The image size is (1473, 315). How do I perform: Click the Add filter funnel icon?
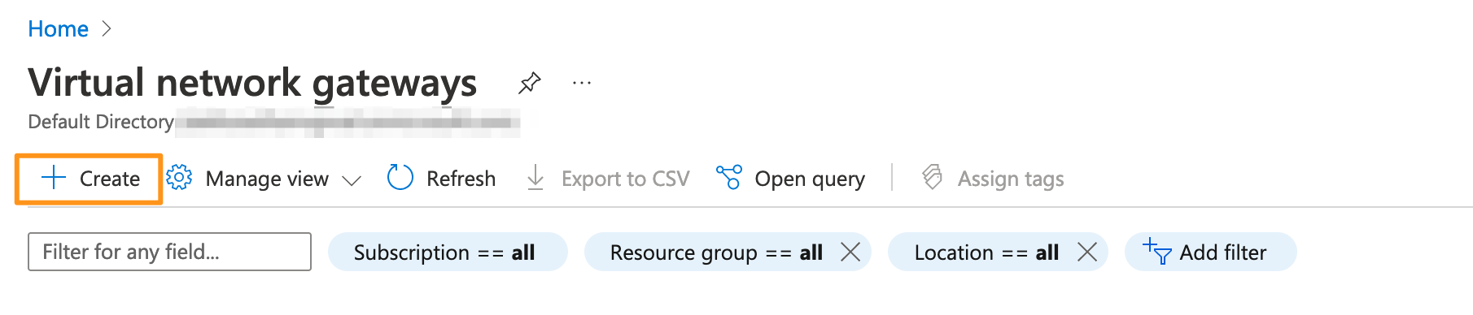(x=1156, y=252)
